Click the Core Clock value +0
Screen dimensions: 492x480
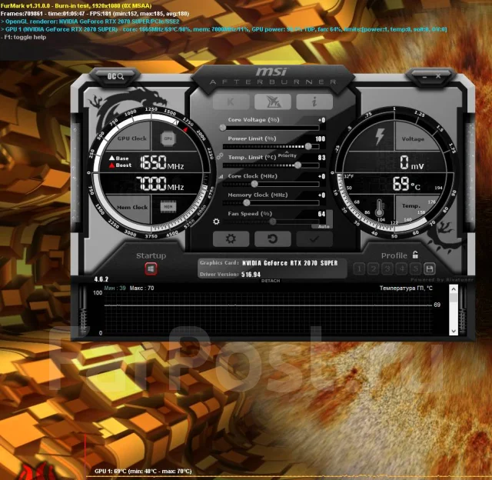(321, 176)
